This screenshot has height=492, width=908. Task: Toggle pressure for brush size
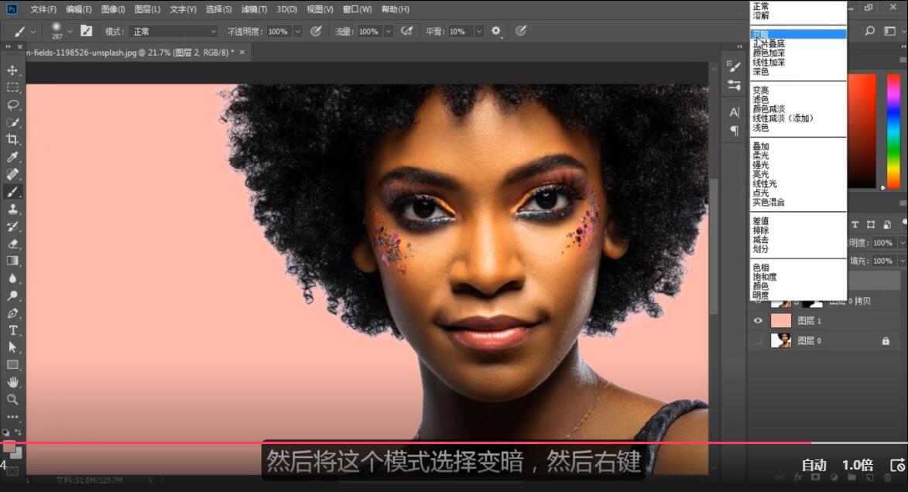tap(521, 31)
